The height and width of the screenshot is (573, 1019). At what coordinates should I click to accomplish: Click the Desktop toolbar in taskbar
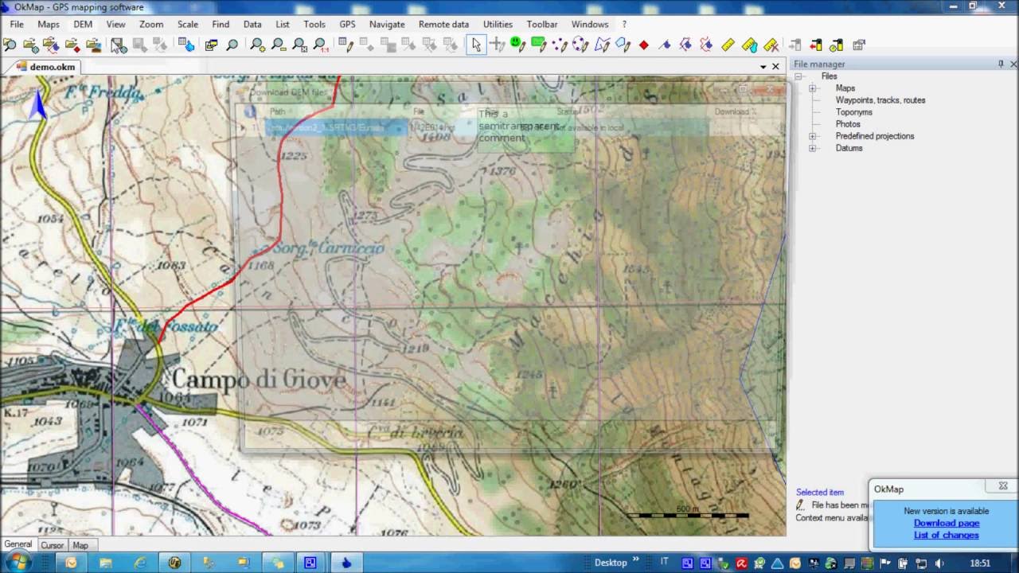[611, 563]
